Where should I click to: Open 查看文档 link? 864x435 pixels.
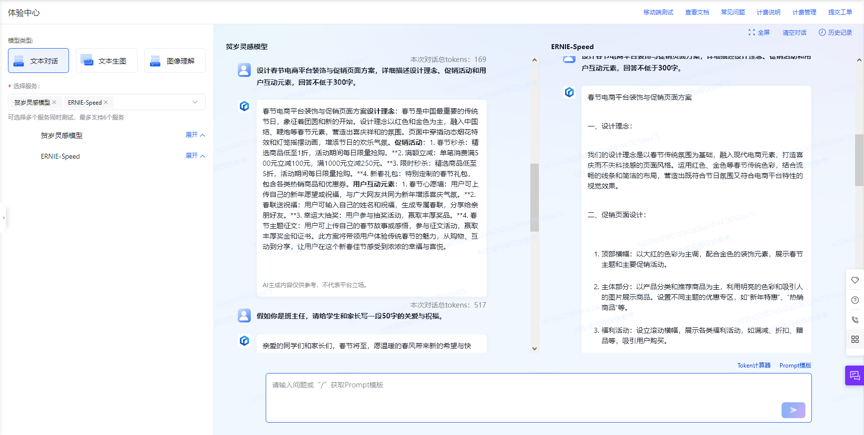pyautogui.click(x=697, y=12)
